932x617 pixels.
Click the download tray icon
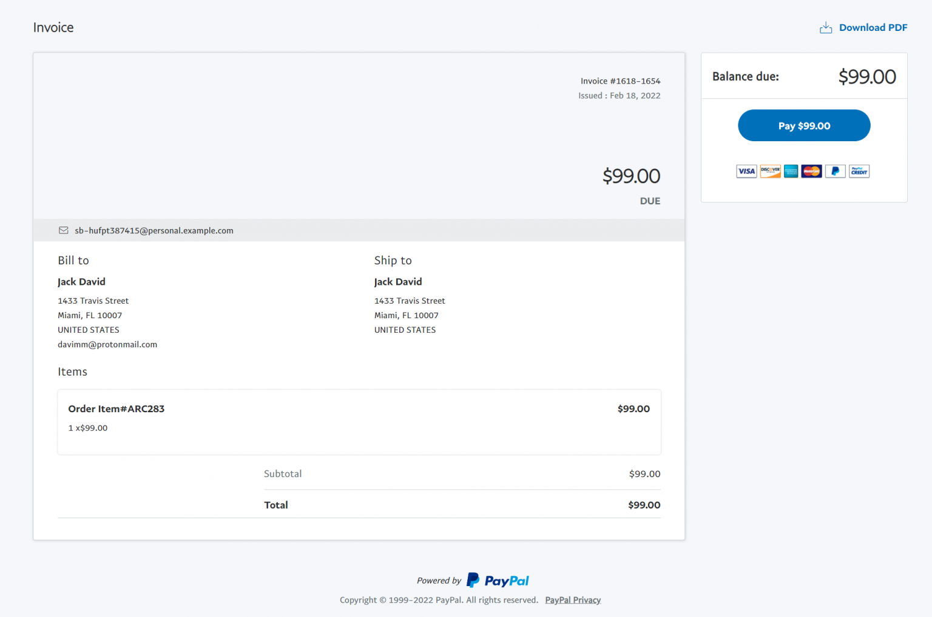(825, 28)
